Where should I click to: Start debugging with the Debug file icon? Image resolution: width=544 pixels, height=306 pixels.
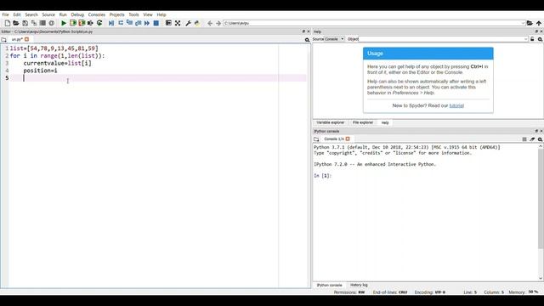(111, 23)
